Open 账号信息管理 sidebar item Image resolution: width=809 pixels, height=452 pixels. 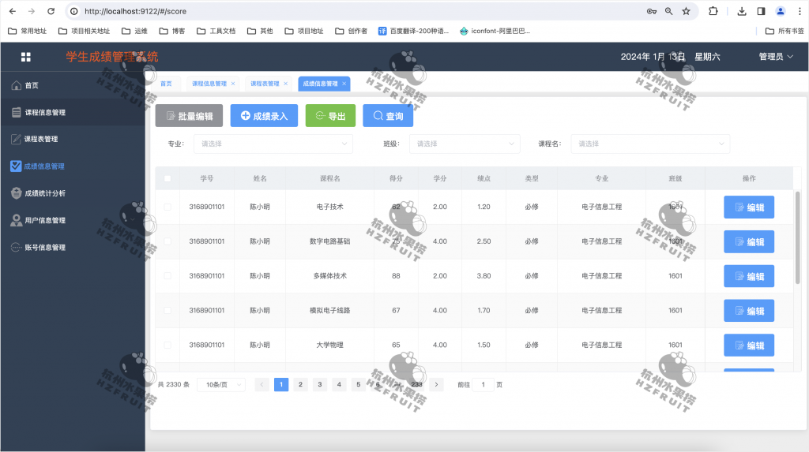pyautogui.click(x=73, y=248)
